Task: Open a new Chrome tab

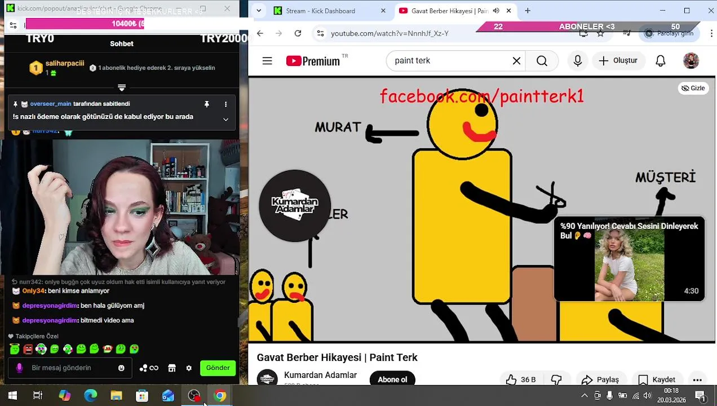Action: (x=528, y=11)
